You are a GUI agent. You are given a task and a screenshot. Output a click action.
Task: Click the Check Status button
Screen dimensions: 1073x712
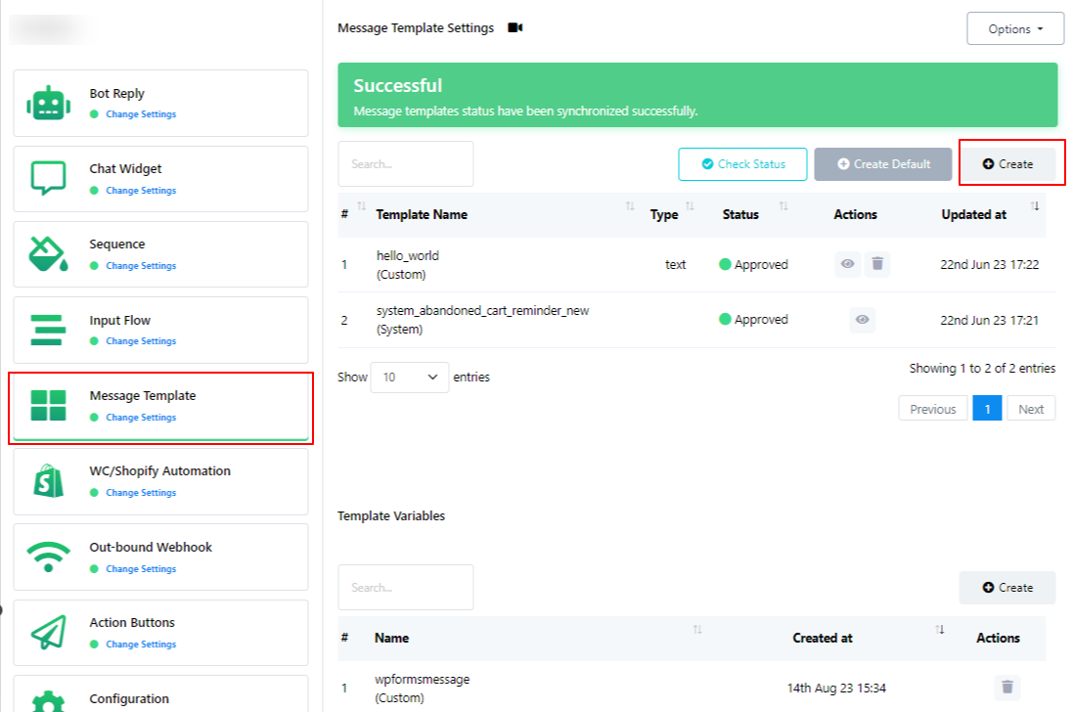point(743,164)
